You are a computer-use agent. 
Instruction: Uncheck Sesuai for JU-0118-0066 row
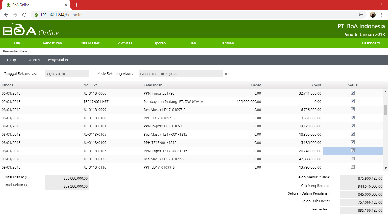tap(353, 93)
